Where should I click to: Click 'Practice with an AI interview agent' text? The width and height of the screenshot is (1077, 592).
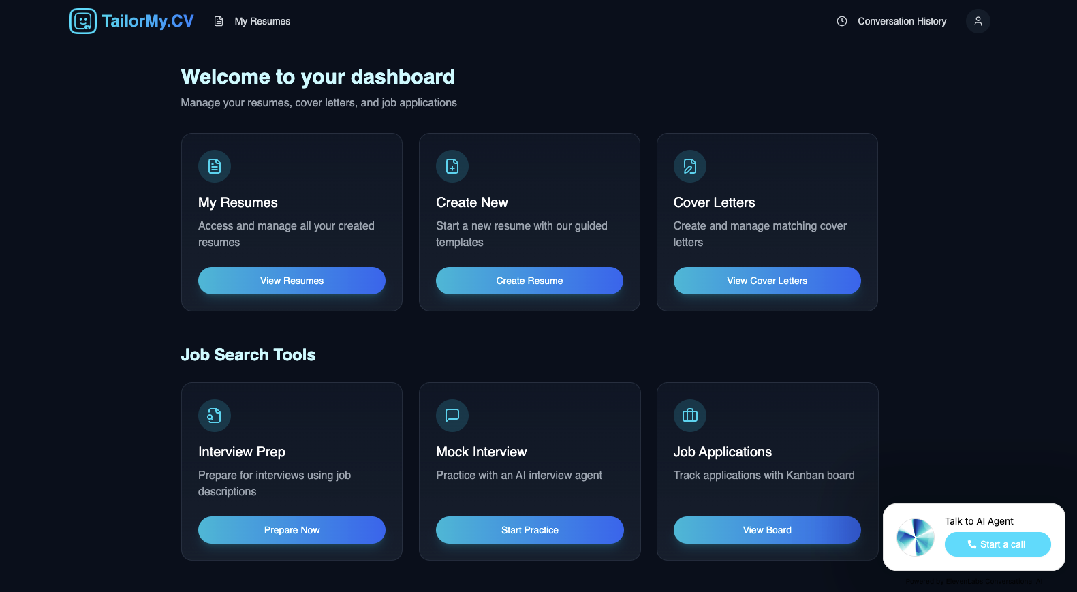point(519,476)
